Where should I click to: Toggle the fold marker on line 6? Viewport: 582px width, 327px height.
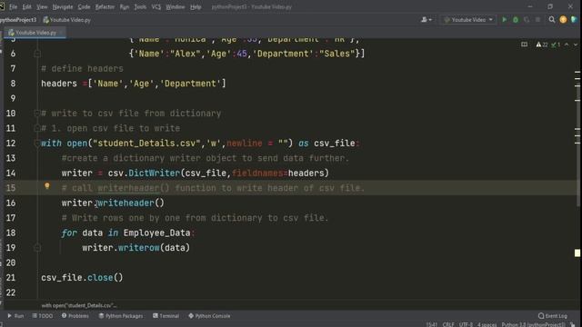[36, 54]
